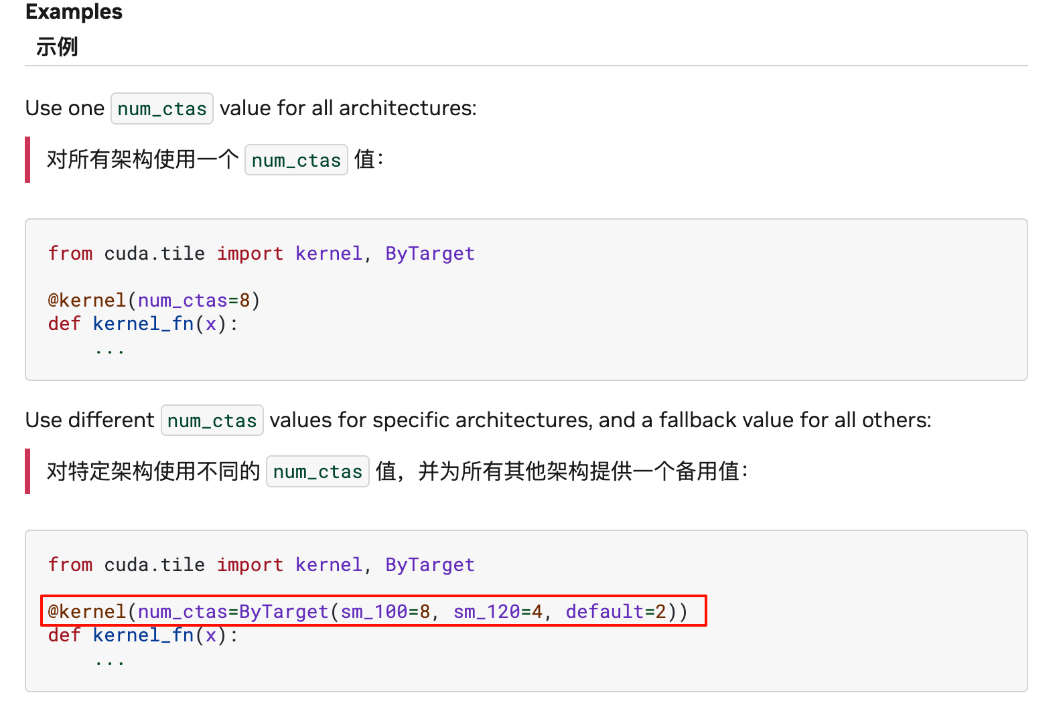Click num_ctas code in "Use one" sentence
The height and width of the screenshot is (703, 1061).
(x=161, y=108)
